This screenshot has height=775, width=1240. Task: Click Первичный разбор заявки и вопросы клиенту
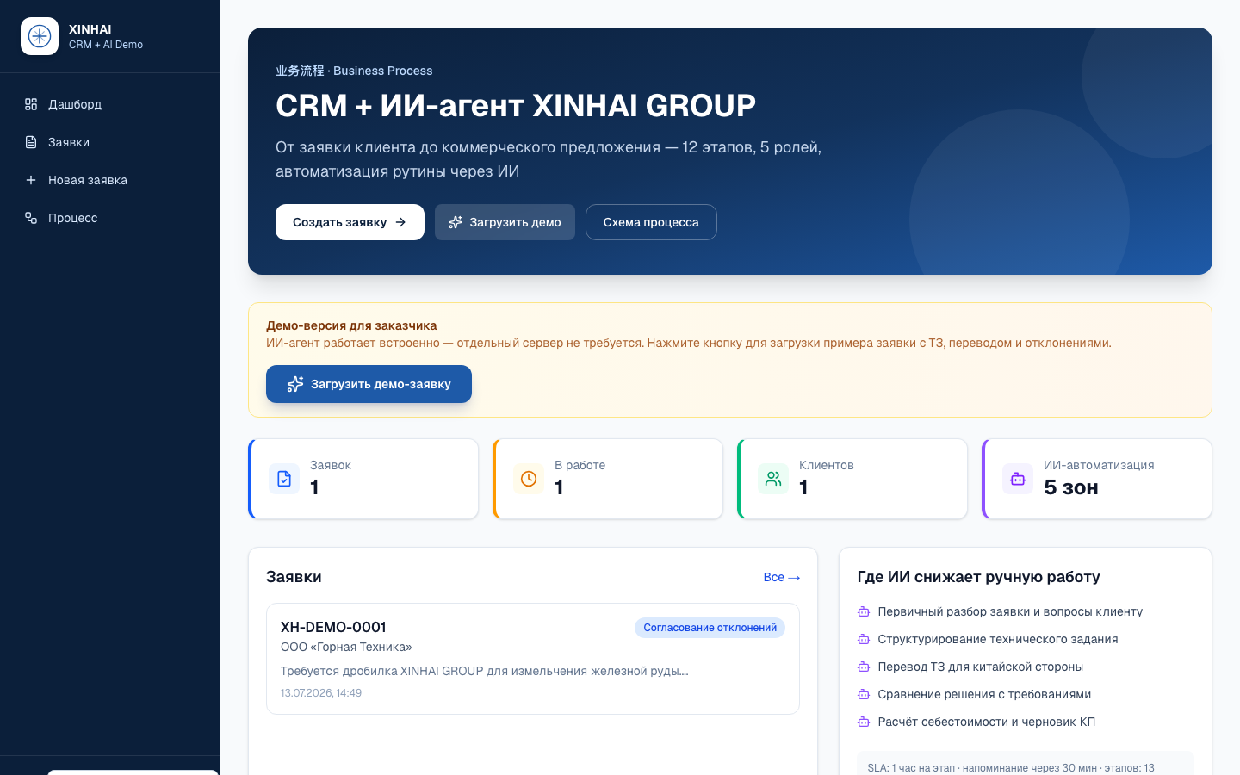pyautogui.click(x=1010, y=611)
